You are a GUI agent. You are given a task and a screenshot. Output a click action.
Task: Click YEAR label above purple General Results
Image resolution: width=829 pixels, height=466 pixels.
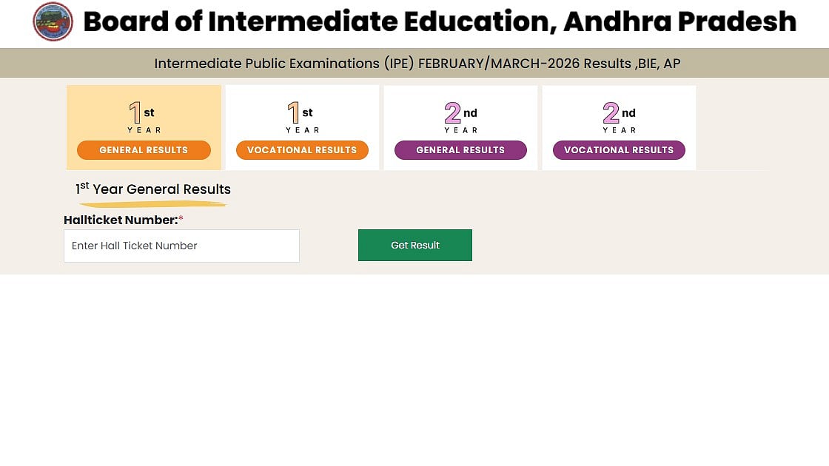461,130
